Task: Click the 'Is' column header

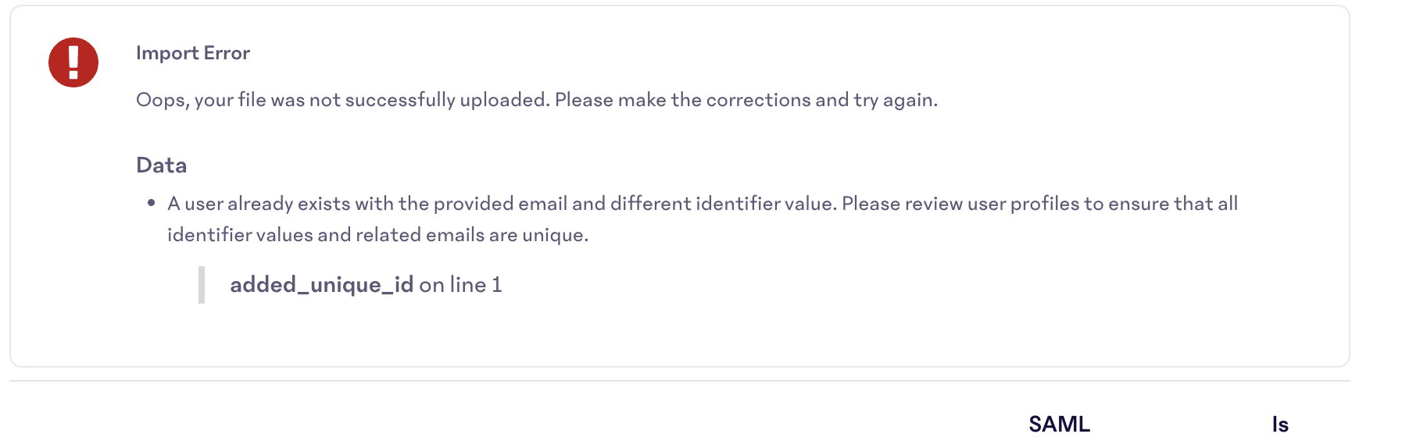Action: coord(1280,424)
